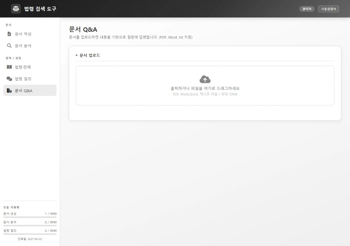Select the 문서 Q&A menu item

[30, 90]
